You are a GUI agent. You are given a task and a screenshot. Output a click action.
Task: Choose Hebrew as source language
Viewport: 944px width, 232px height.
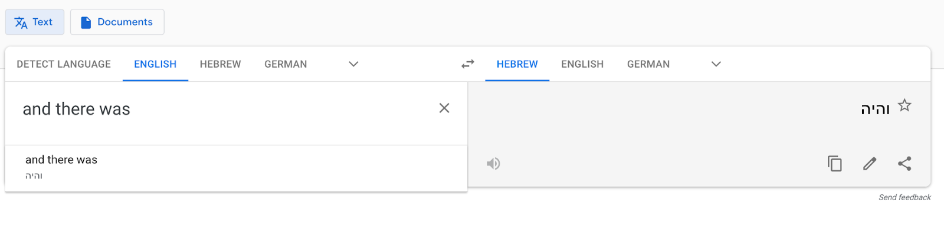click(x=220, y=64)
